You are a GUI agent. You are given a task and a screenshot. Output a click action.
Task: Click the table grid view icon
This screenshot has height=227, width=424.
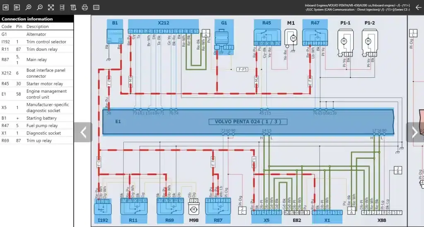[96, 7]
